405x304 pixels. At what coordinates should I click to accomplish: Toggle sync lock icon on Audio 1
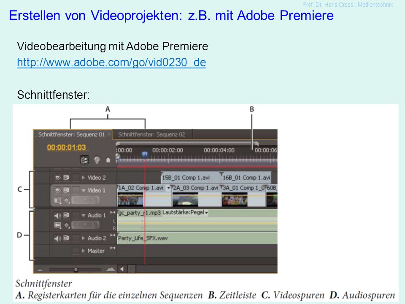(66, 215)
